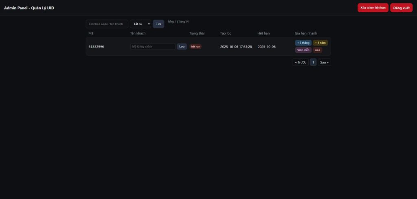Viewport: 417px width, 199px height.
Task: Go to previous page via "« Trước"
Action: coord(301,62)
